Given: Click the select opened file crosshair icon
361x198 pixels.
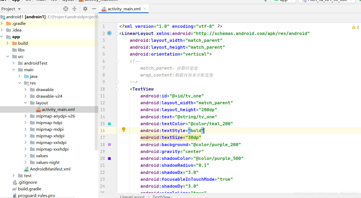Looking at the screenshot, I should point(66,9).
